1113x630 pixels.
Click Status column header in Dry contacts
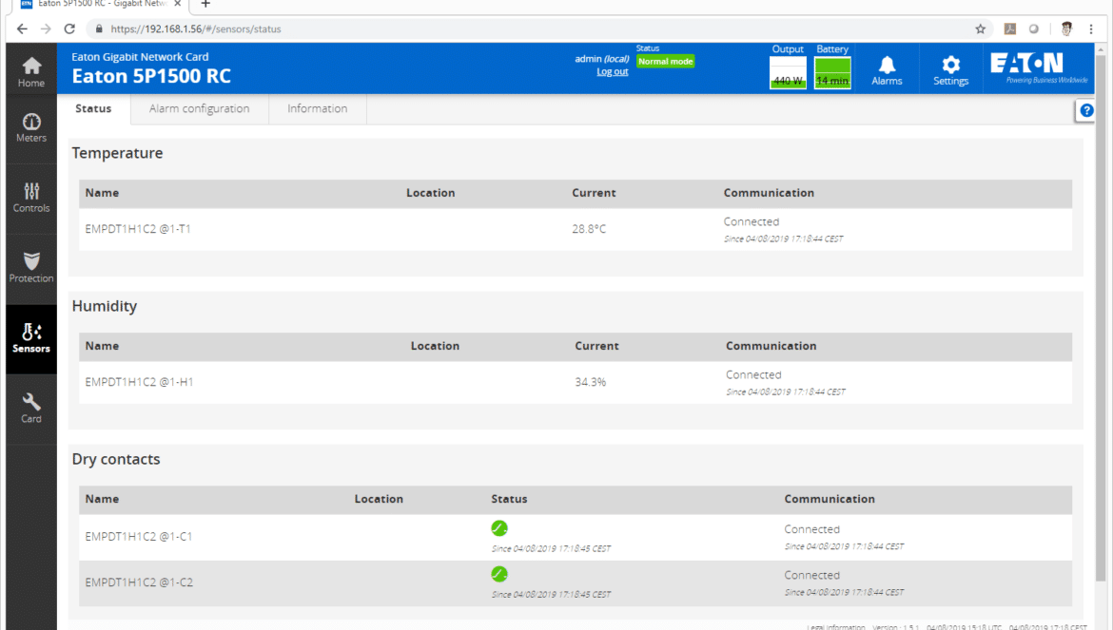[509, 499]
